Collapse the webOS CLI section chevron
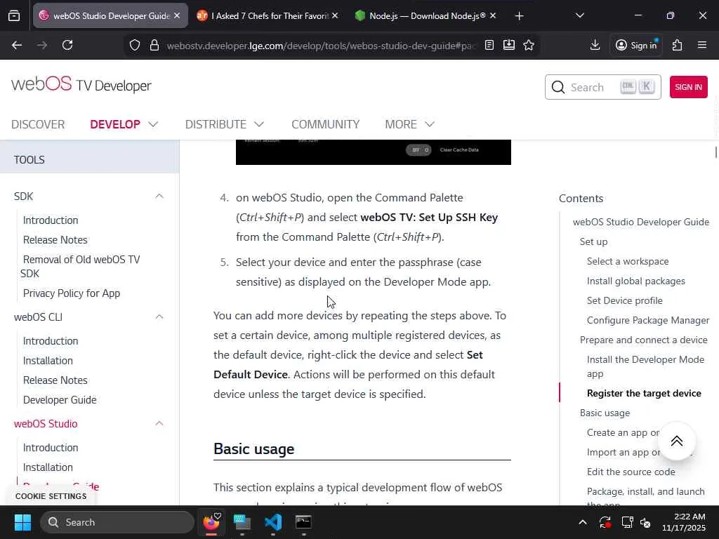Image resolution: width=719 pixels, height=539 pixels. pyautogui.click(x=159, y=317)
